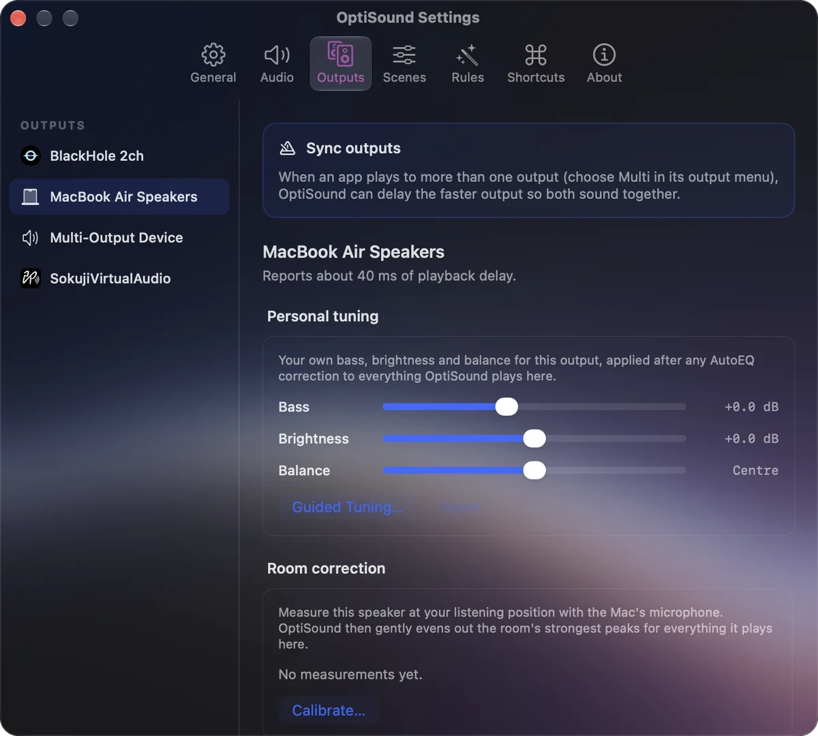Viewport: 818px width, 736px height.
Task: Click the dimmed Reset button
Action: coord(460,507)
